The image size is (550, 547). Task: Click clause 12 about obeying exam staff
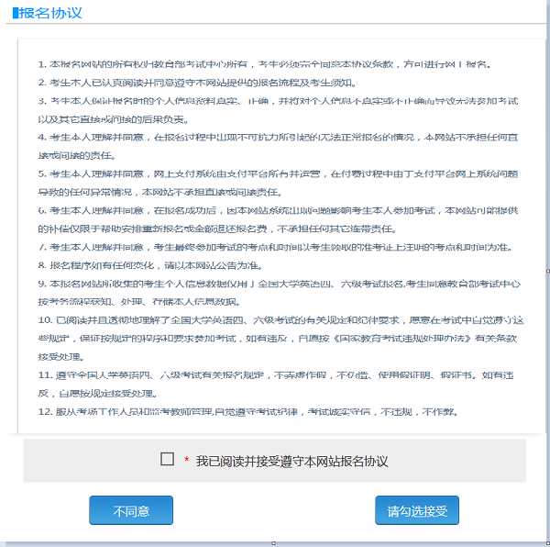pyautogui.click(x=247, y=411)
